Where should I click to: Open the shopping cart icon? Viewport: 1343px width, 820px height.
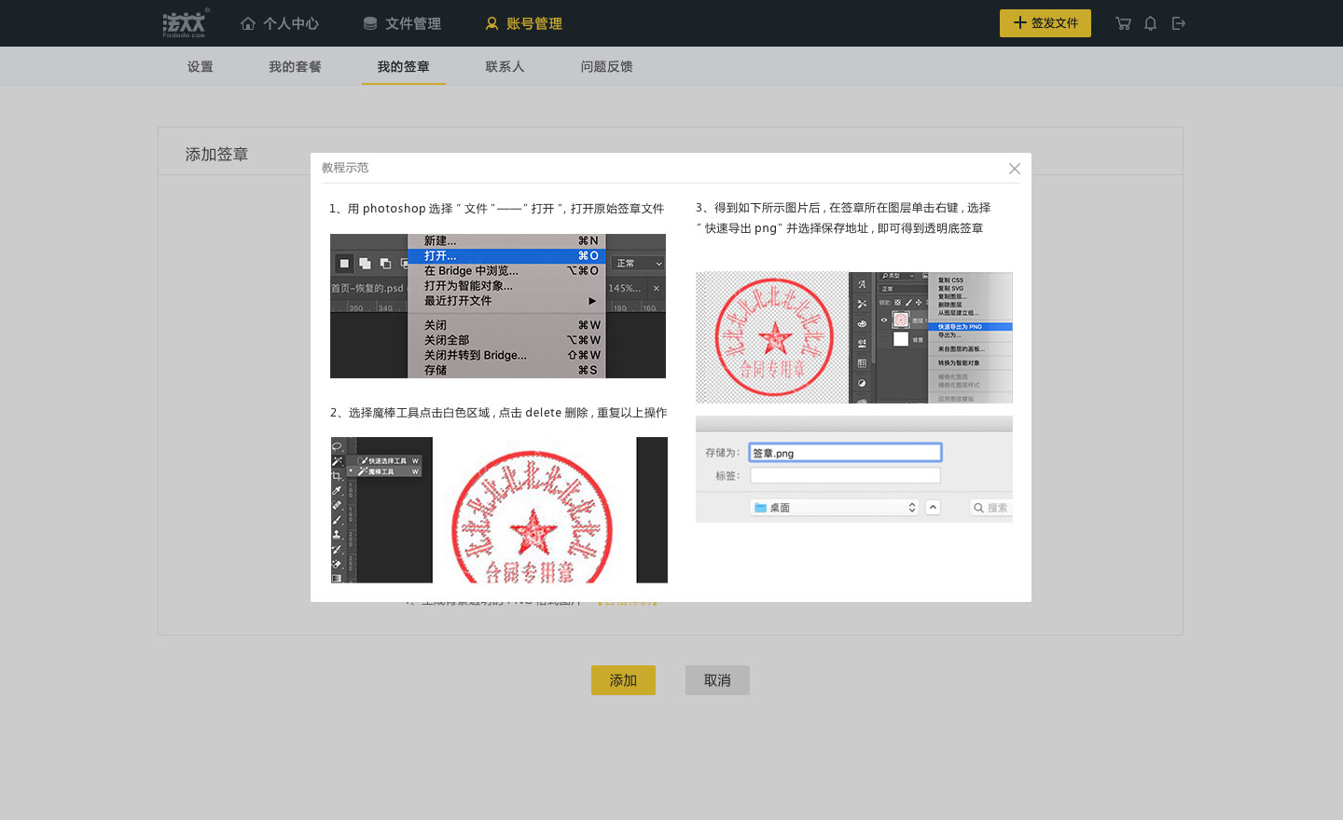1123,23
